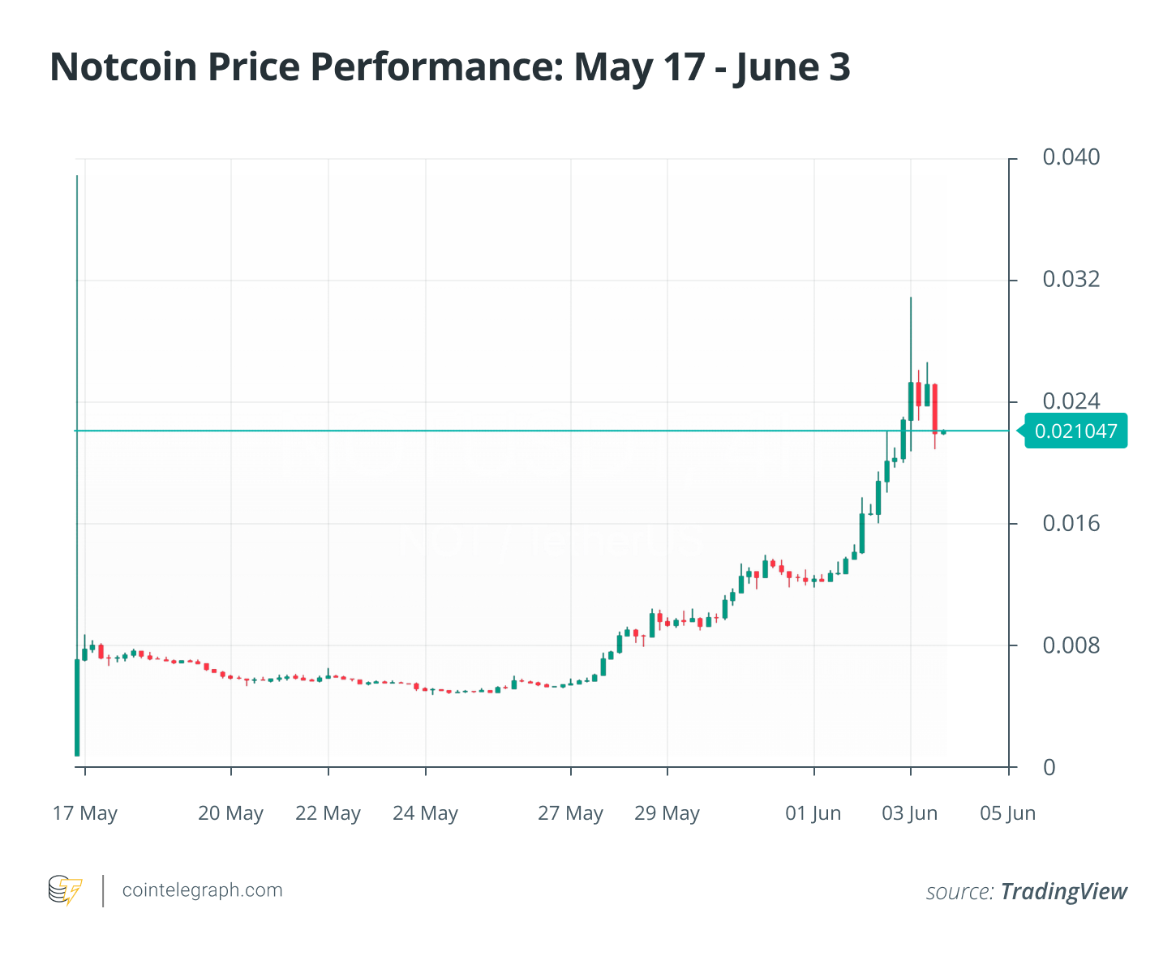Click the 0.032 price axis label
This screenshot has width=1176, height=956.
1071,280
